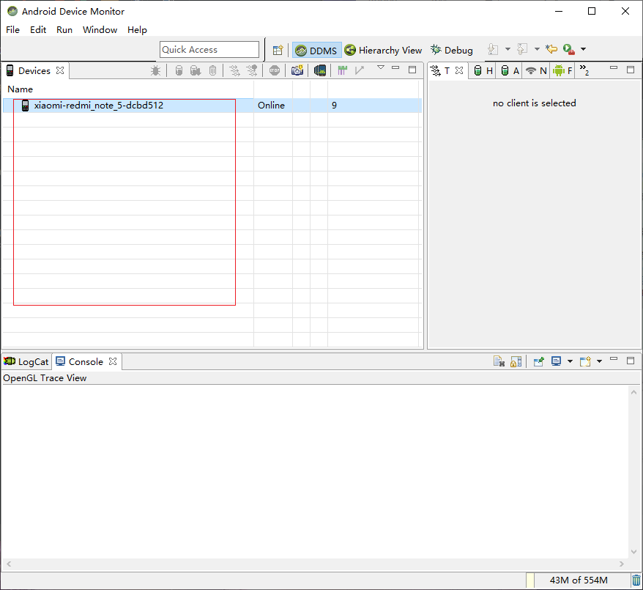Open the Window menu
This screenshot has width=643, height=590.
point(100,30)
